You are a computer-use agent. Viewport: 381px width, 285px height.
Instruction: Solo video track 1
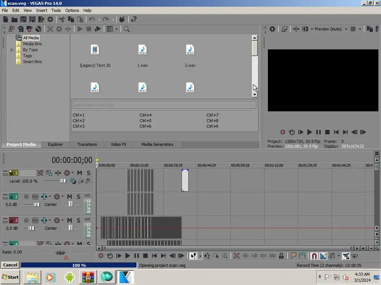coord(89,173)
